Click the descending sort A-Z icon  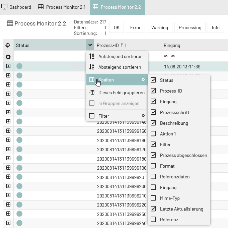[92, 67]
